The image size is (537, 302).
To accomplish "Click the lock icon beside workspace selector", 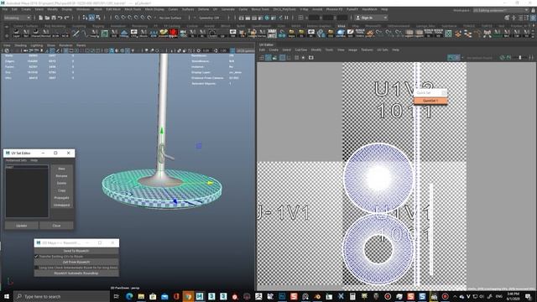I will tap(533, 10).
